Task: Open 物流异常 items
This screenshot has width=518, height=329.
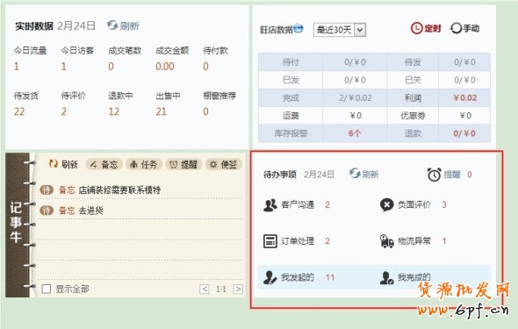Action: (x=414, y=241)
